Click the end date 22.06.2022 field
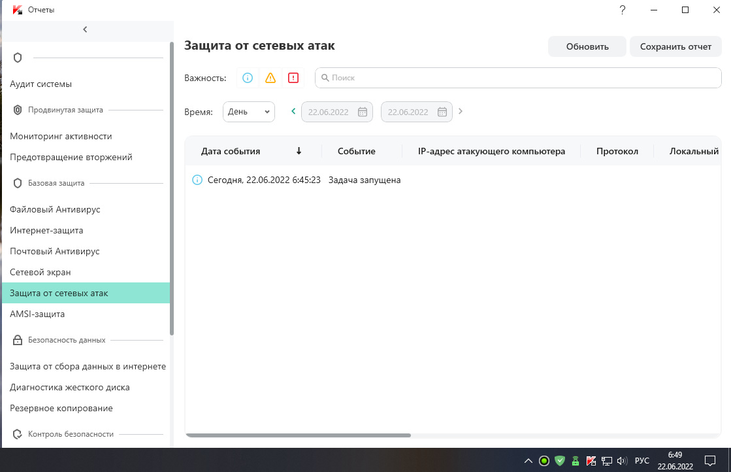Image resolution: width=731 pixels, height=472 pixels. click(x=417, y=112)
